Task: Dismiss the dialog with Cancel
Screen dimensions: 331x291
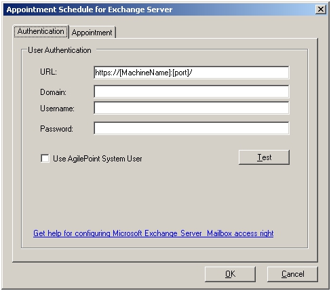Action: click(x=292, y=274)
